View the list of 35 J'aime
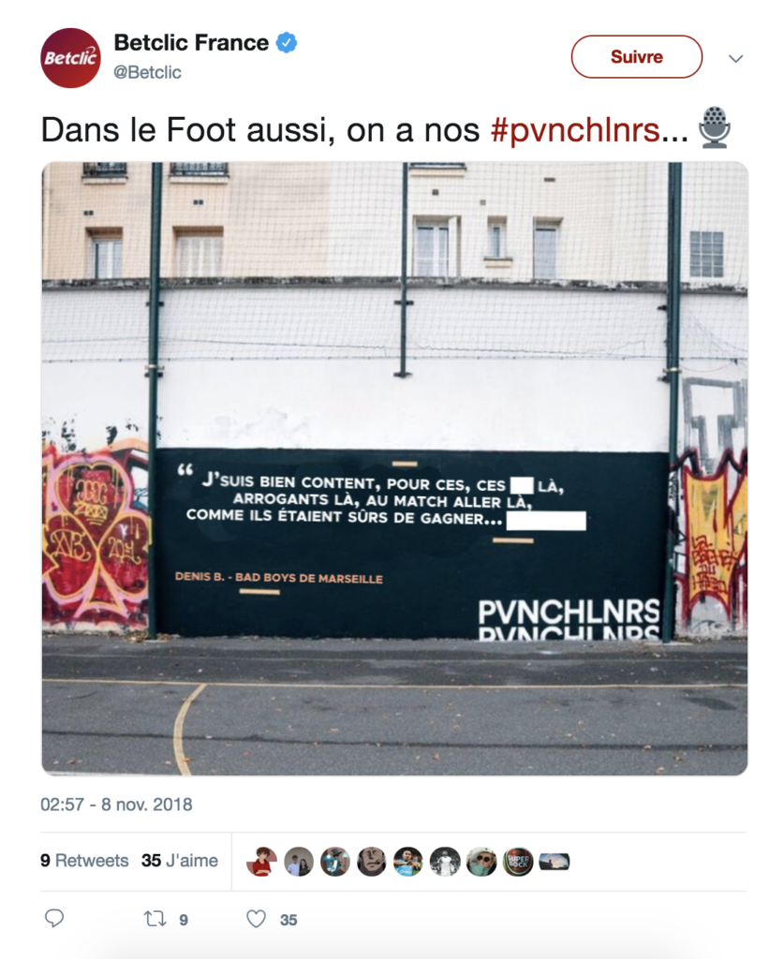This screenshot has width=784, height=959. [180, 861]
